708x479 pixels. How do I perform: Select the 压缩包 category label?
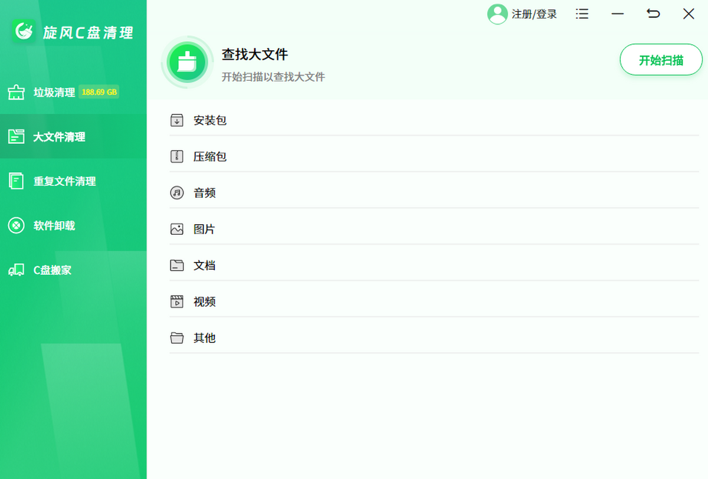point(210,156)
